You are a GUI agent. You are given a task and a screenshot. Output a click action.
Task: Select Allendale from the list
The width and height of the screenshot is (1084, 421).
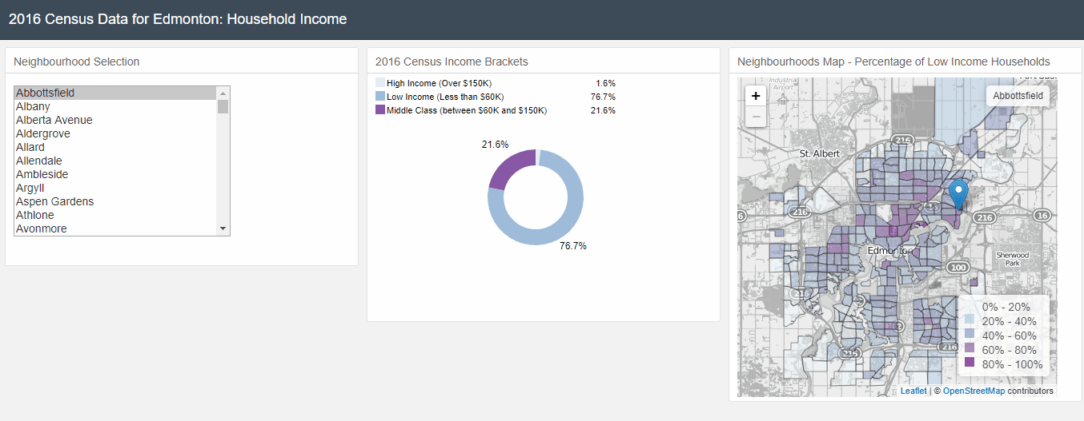(x=39, y=161)
